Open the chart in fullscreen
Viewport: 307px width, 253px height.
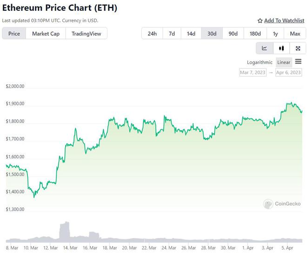coord(298,48)
